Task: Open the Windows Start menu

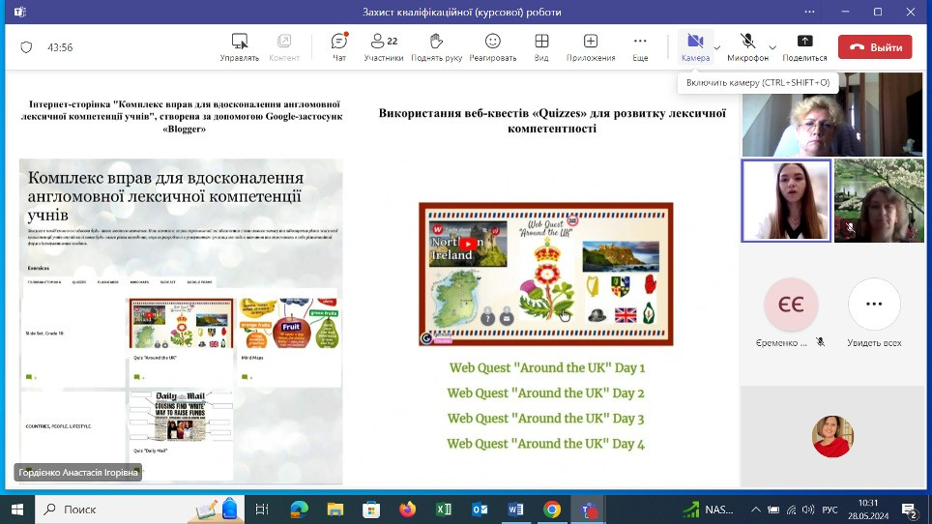Action: (17, 509)
